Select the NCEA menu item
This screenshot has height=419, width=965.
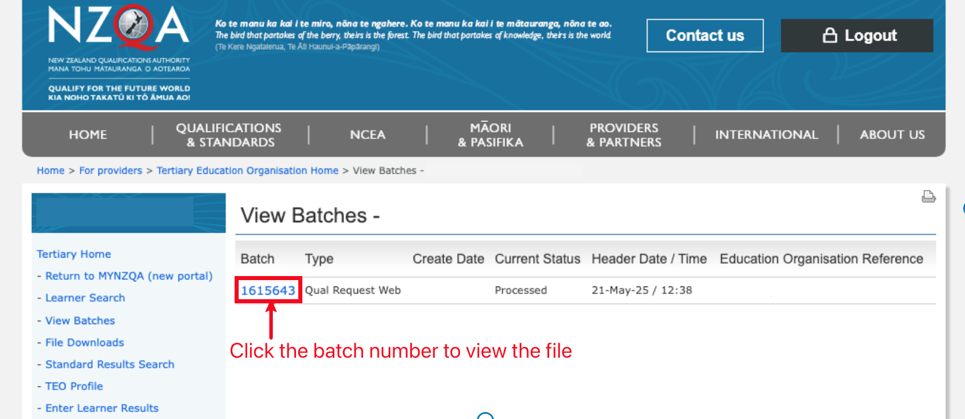click(x=367, y=135)
